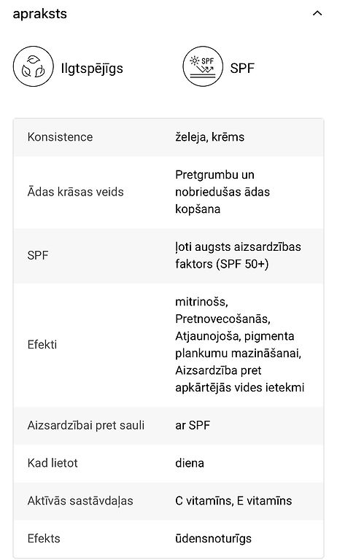Select Aizsardzībai pret sauli row label

86,425
